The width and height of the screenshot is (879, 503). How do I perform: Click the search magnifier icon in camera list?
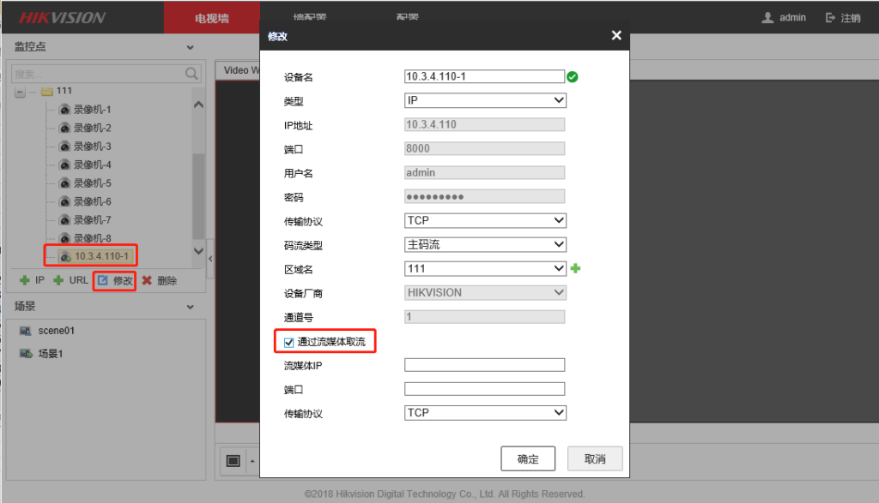point(191,74)
